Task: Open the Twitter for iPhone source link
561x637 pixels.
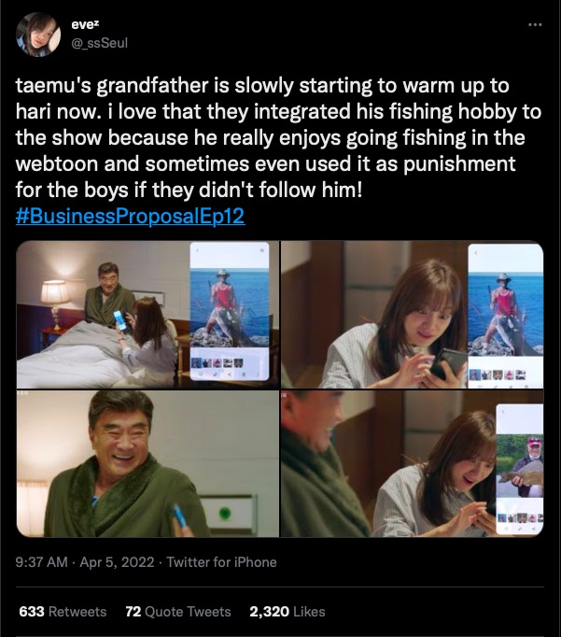Action: click(221, 562)
